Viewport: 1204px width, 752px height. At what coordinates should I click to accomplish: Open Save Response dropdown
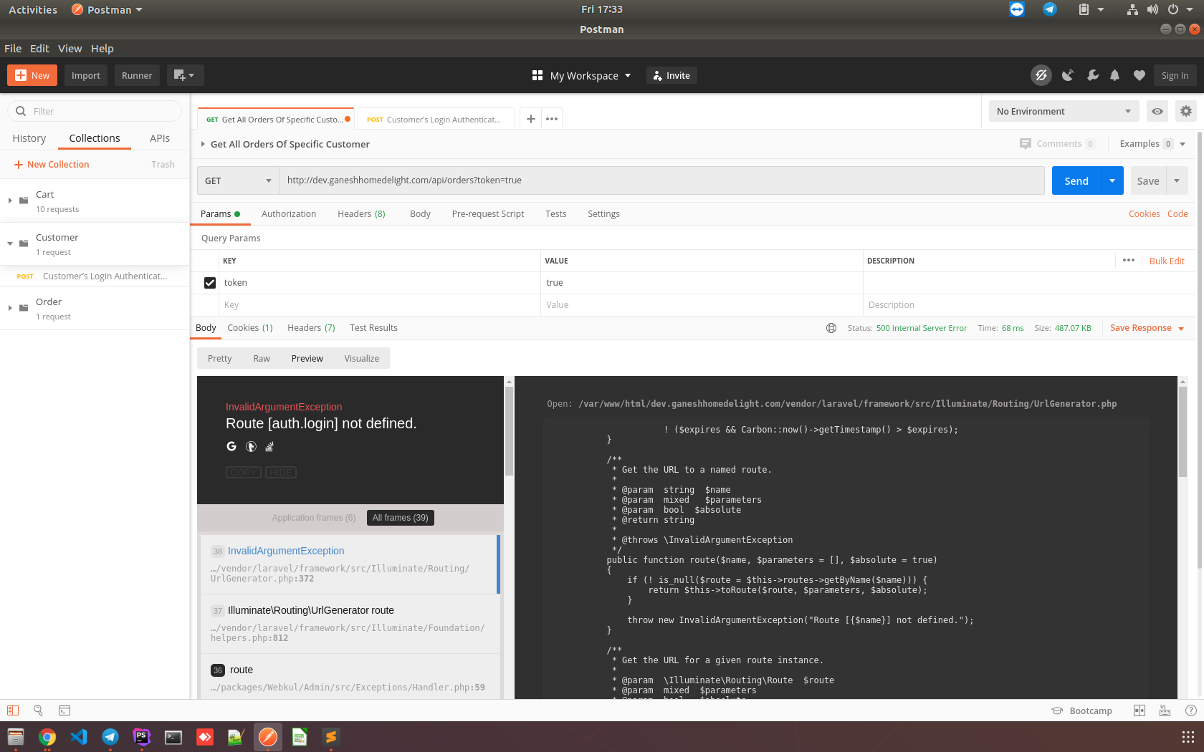[x=1147, y=328]
